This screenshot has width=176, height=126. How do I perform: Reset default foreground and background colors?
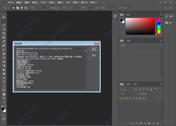pos(2,106)
